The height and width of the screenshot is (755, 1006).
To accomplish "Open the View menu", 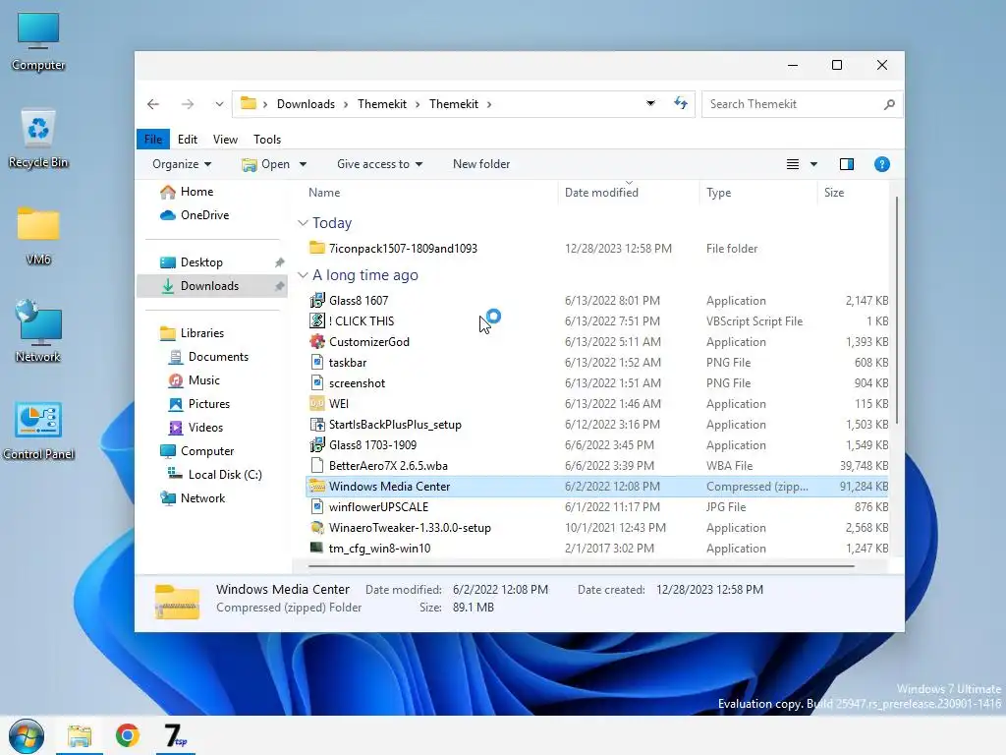I will [225, 140].
